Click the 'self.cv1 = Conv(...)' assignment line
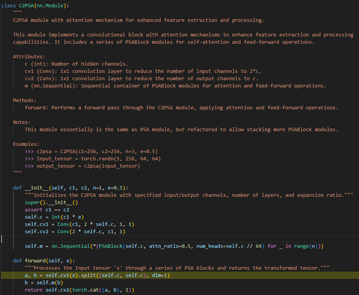This screenshot has height=295, width=359. 80,224
